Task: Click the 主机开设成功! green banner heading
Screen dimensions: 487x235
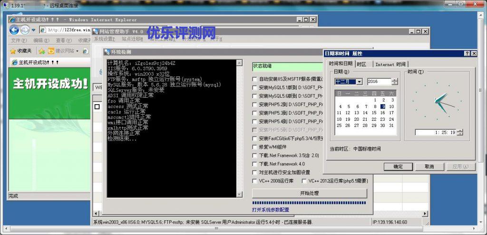Action: [x=50, y=84]
